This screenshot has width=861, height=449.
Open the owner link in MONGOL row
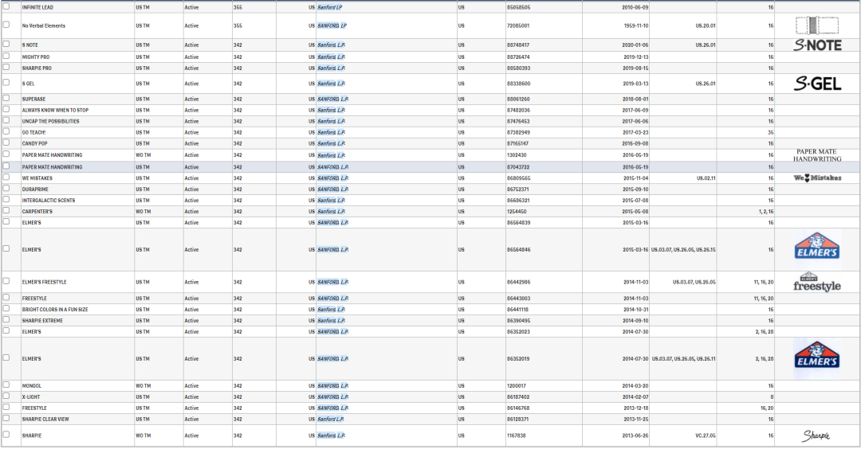pyautogui.click(x=332, y=386)
